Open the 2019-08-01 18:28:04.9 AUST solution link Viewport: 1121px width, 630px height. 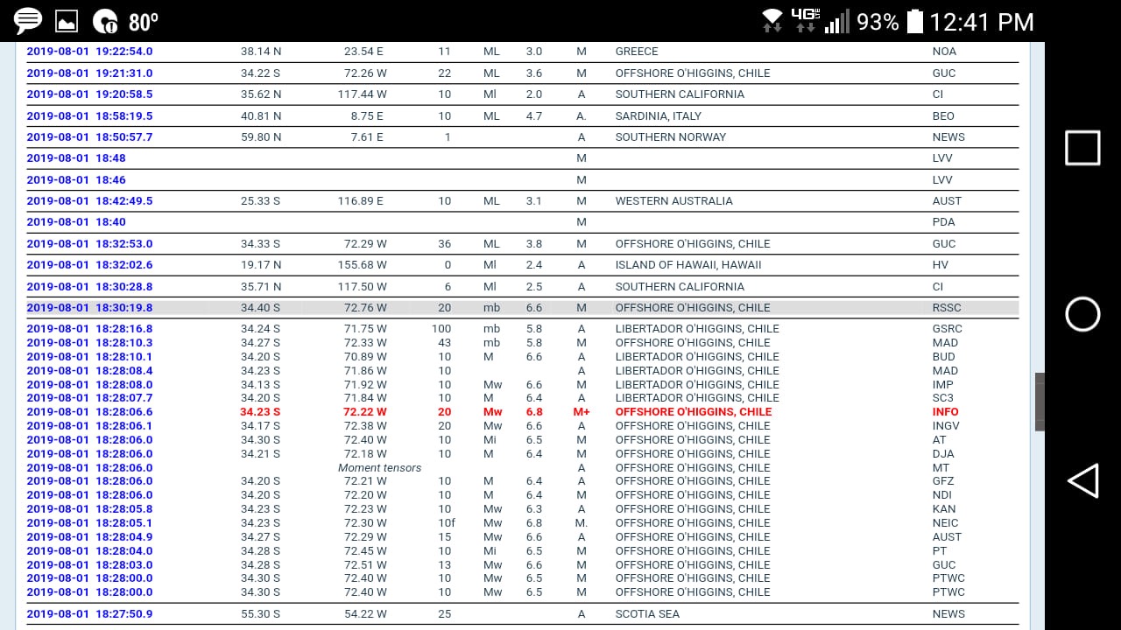click(x=89, y=537)
